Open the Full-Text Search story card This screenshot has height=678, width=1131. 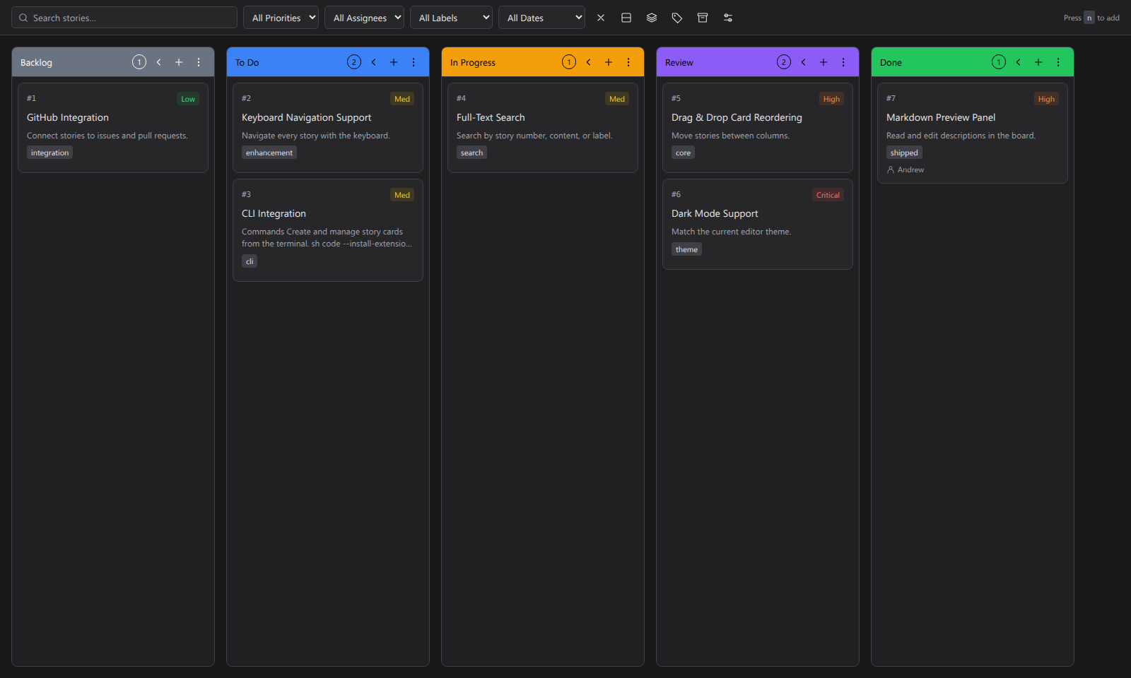(543, 128)
